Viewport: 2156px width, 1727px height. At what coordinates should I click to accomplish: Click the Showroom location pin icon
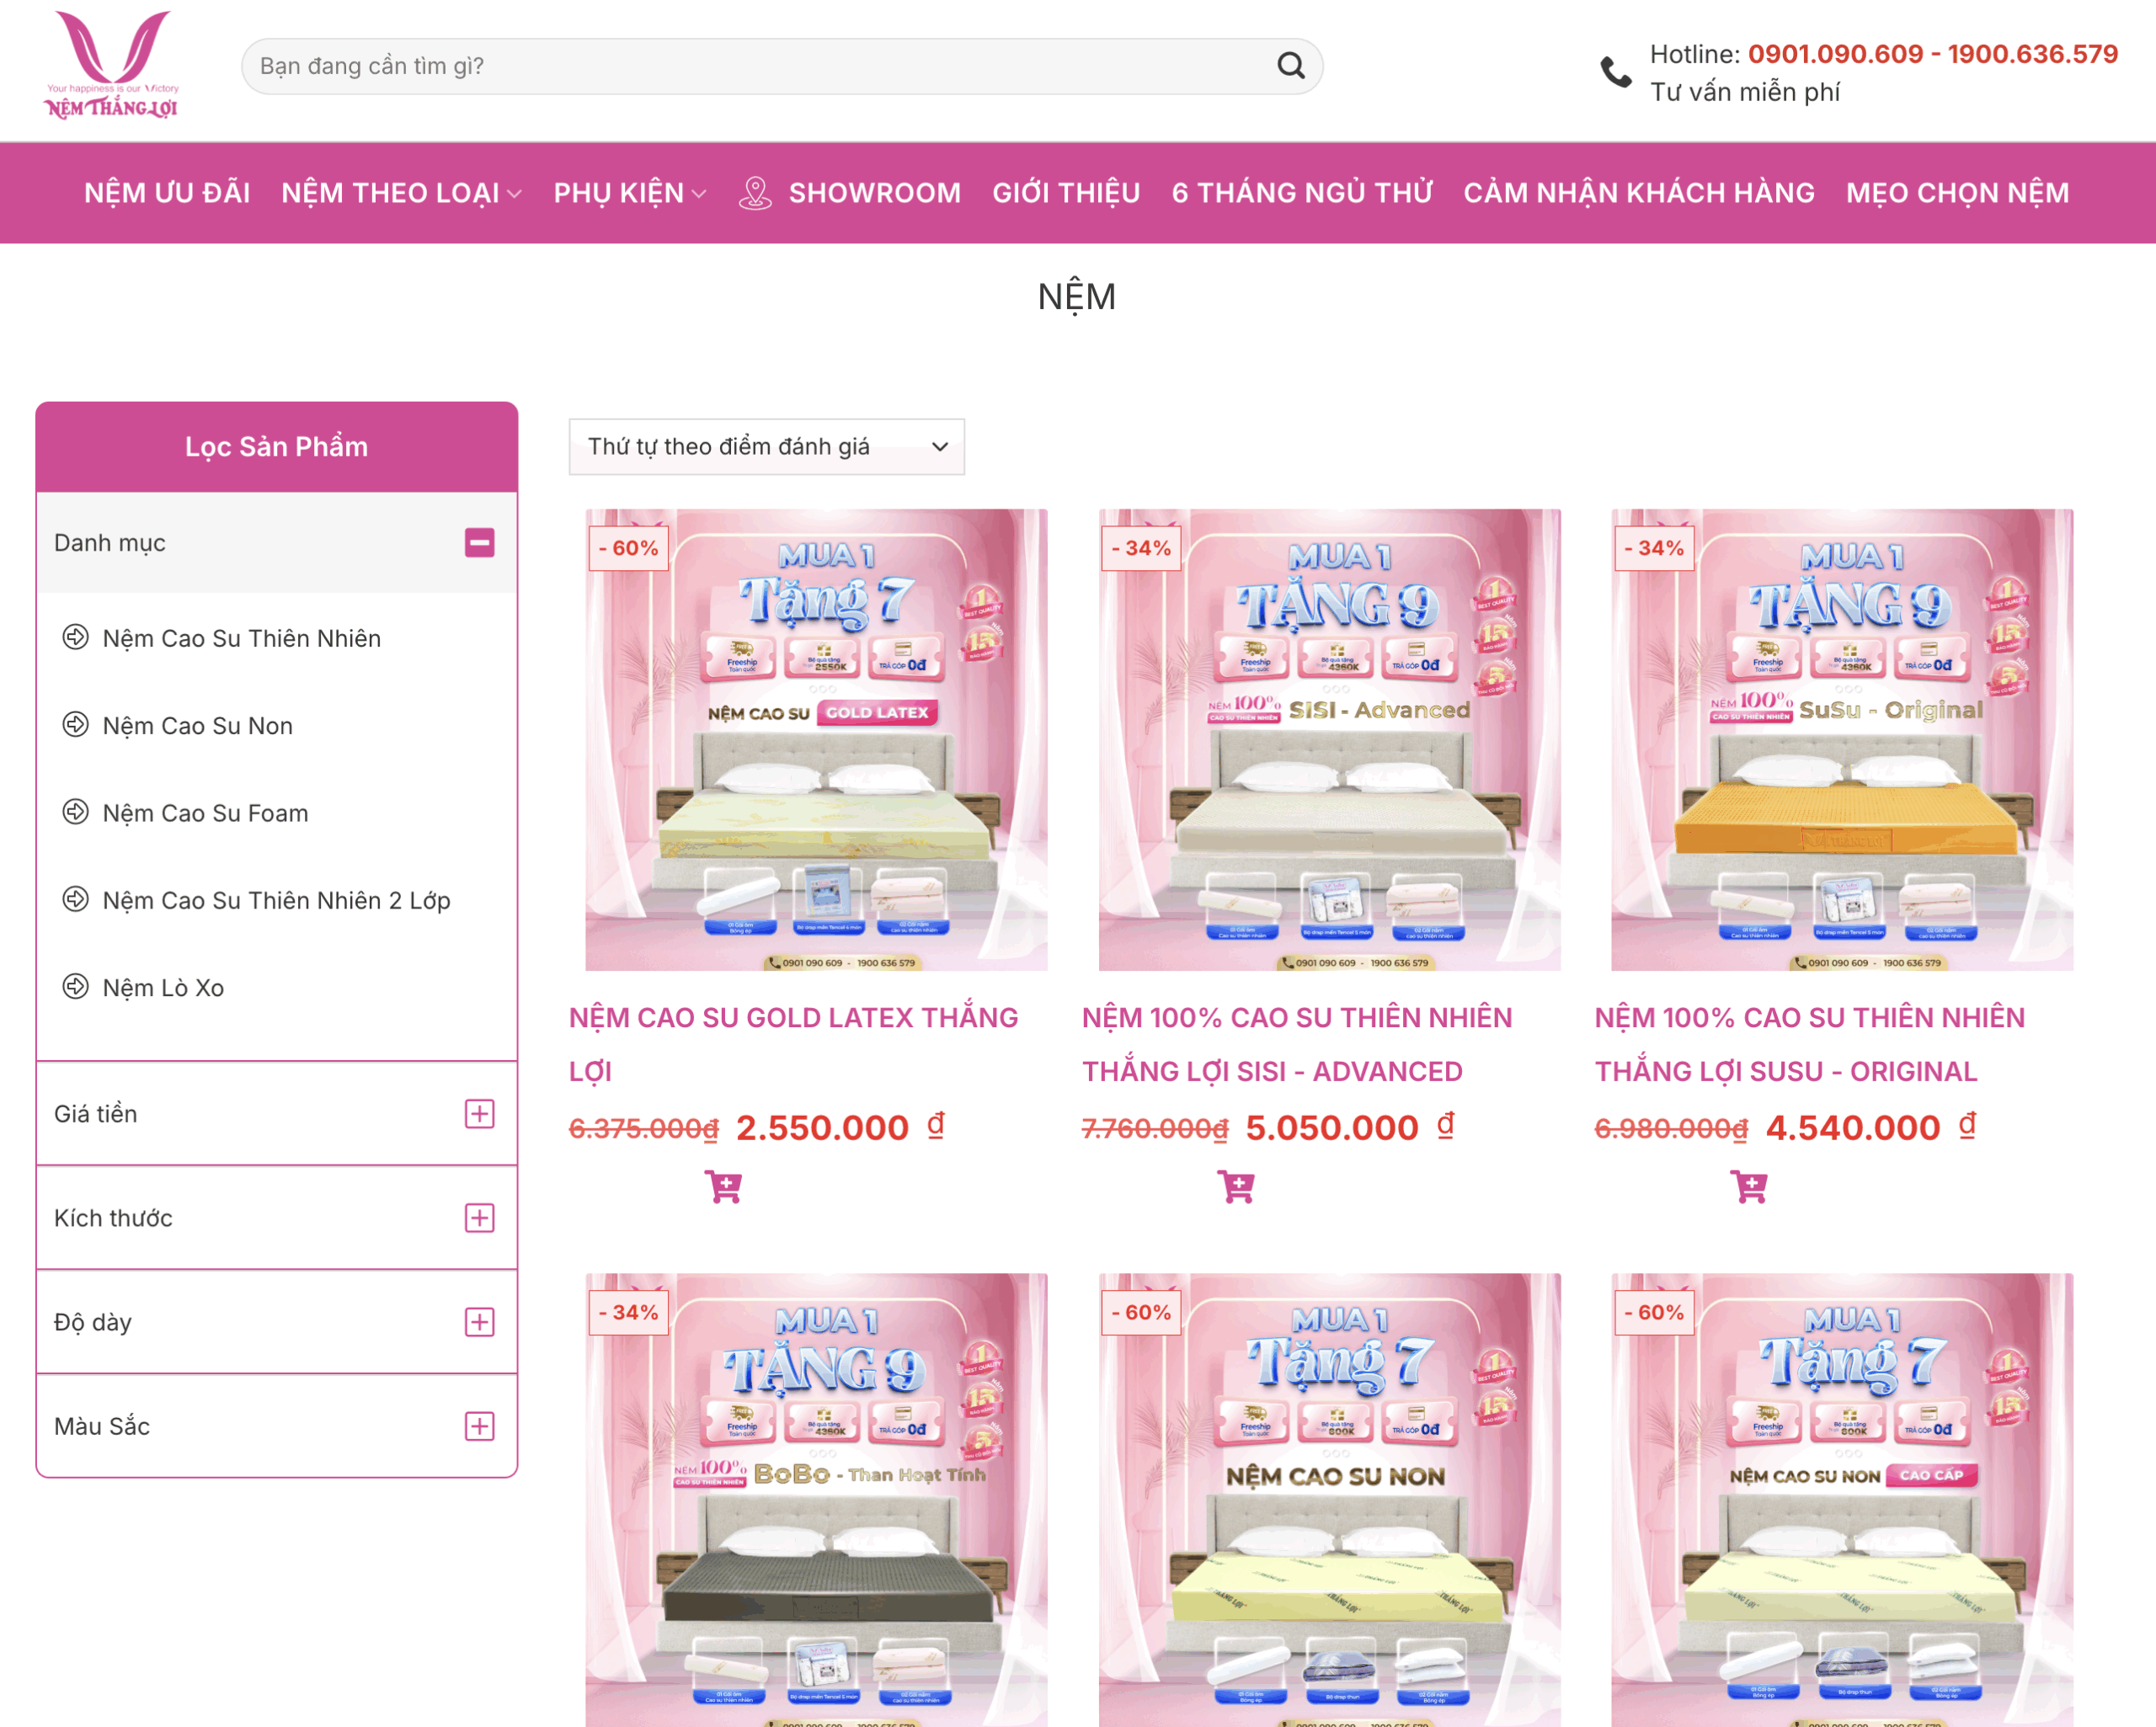pos(755,193)
